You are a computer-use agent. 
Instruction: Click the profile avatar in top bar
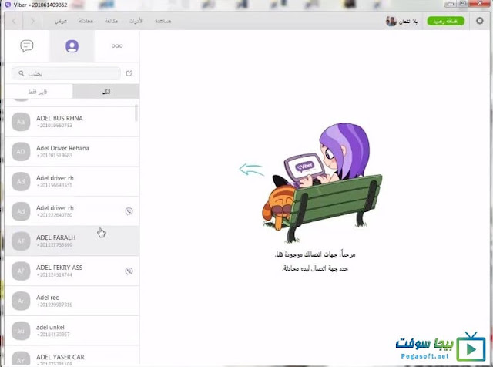[391, 21]
